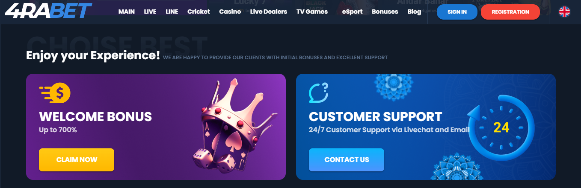Image resolution: width=581 pixels, height=188 pixels.
Task: Go to the LIVE section
Action: tap(150, 12)
